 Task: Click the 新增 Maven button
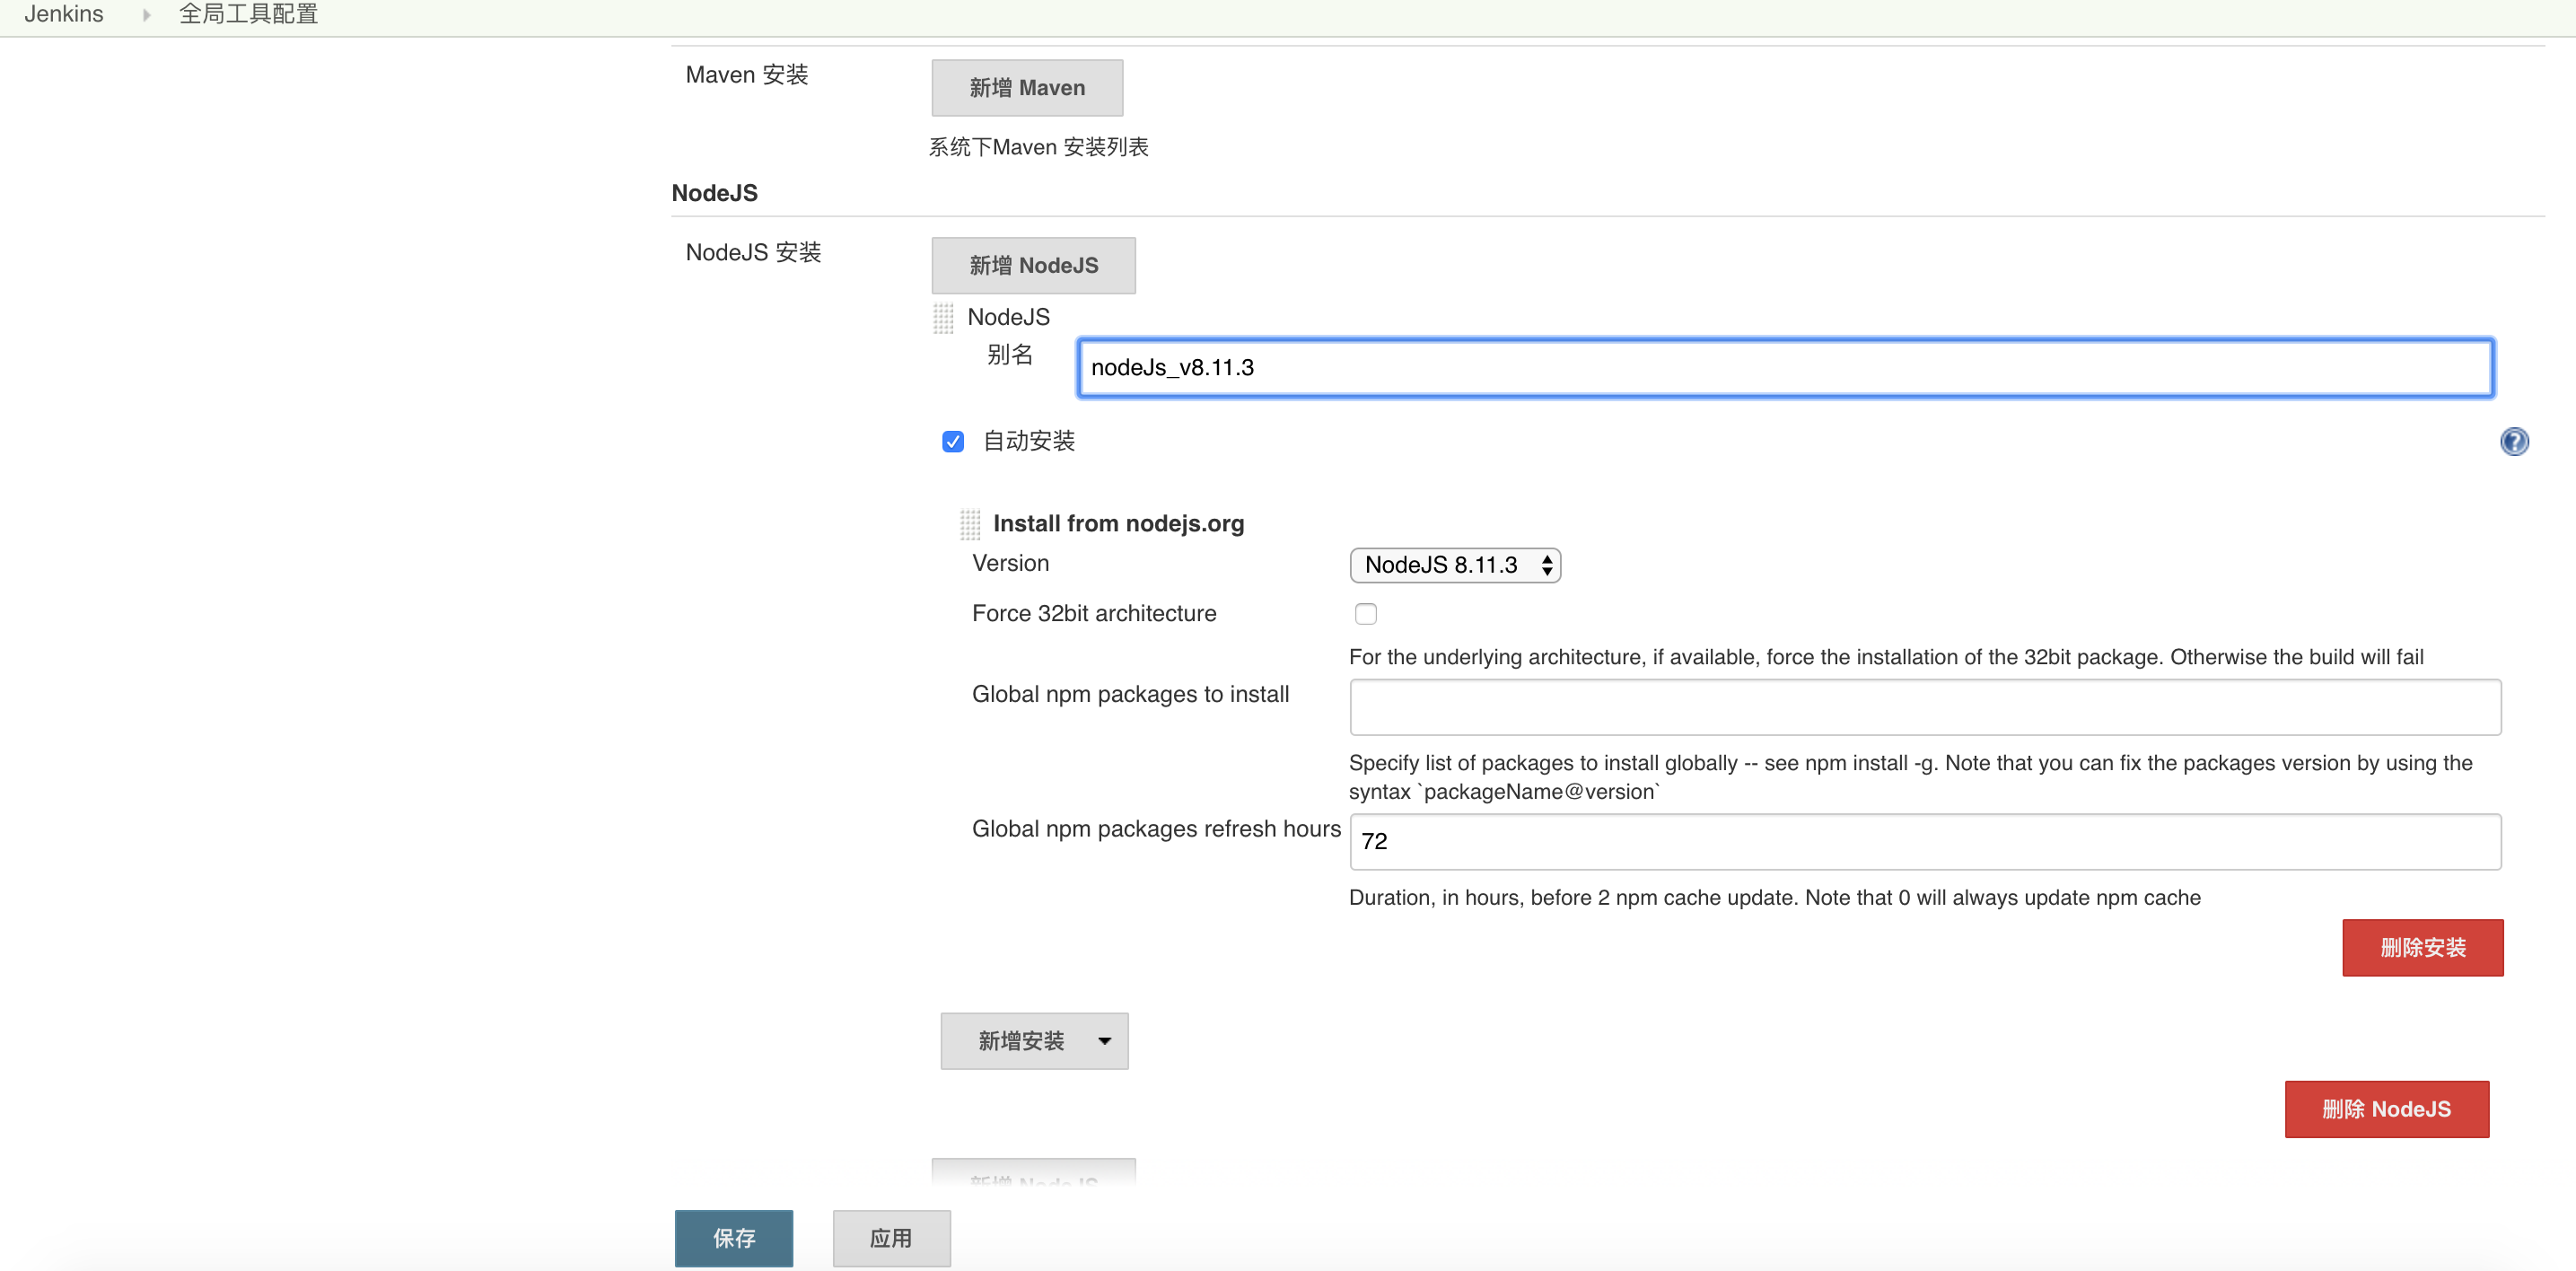[1026, 88]
